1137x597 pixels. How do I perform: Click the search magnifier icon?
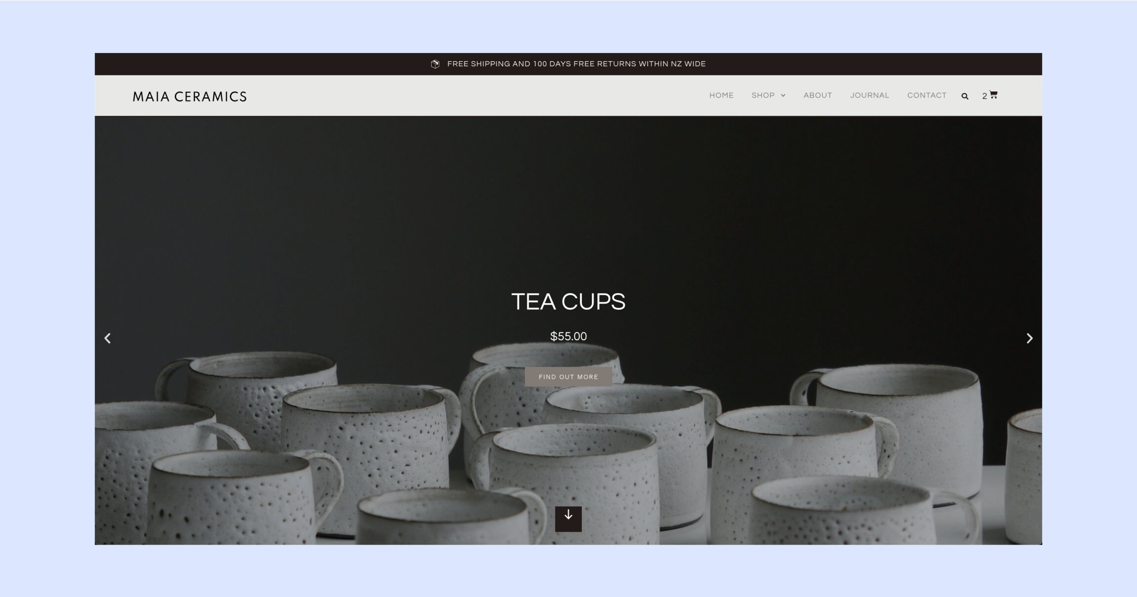click(x=965, y=96)
